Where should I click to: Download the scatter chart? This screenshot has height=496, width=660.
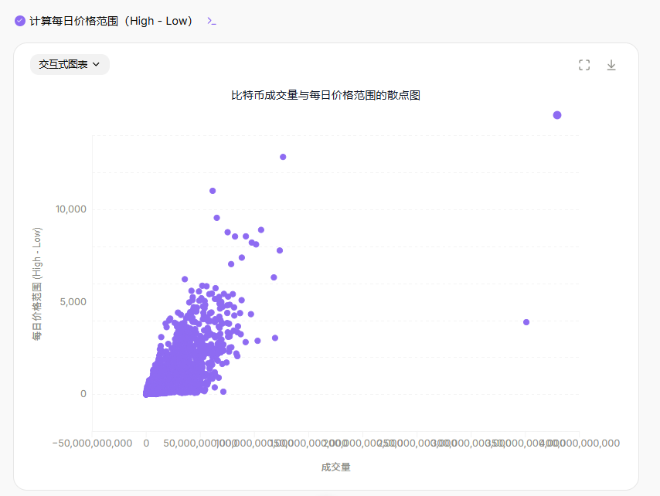tap(611, 65)
